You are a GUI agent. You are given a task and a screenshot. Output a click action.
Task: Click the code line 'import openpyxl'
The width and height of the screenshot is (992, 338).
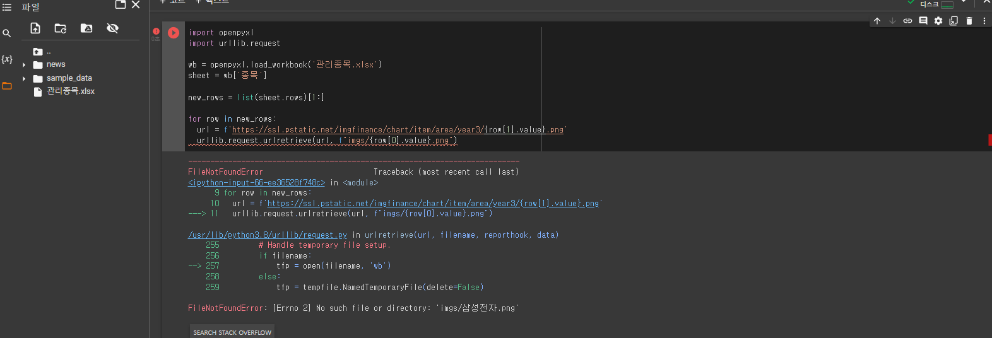coord(221,33)
